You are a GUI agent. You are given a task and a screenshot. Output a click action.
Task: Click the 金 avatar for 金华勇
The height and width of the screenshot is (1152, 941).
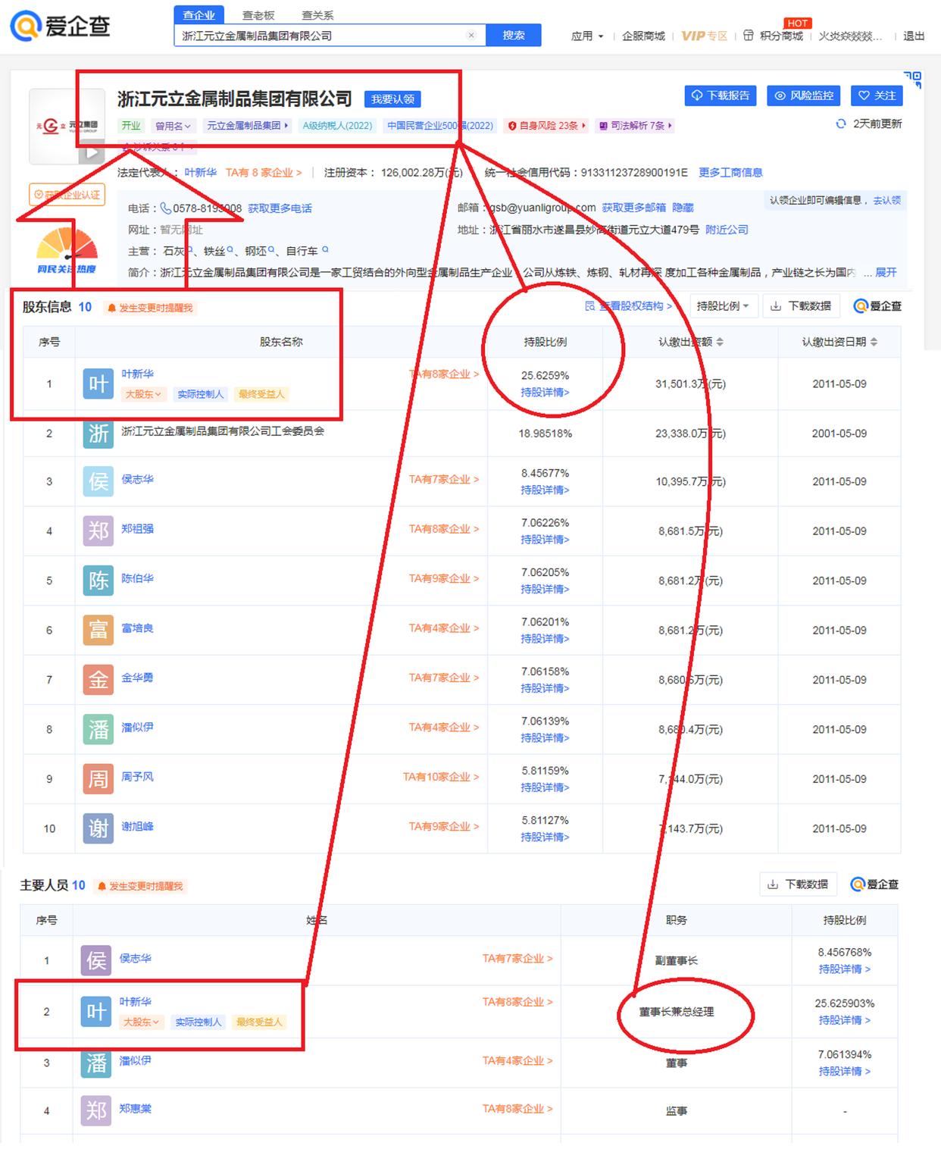click(x=98, y=680)
